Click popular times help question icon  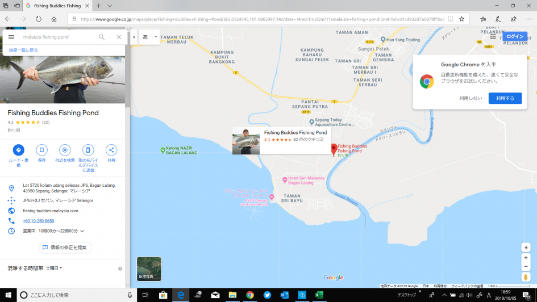(x=120, y=269)
